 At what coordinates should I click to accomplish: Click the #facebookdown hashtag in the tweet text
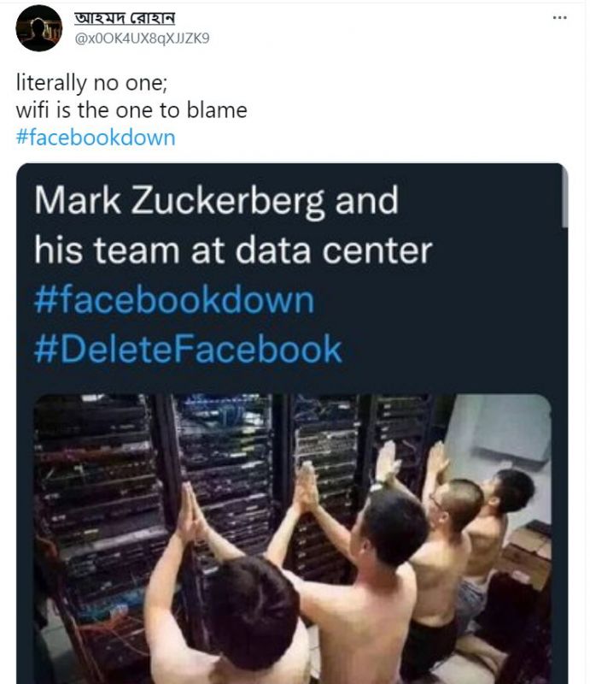click(x=96, y=137)
